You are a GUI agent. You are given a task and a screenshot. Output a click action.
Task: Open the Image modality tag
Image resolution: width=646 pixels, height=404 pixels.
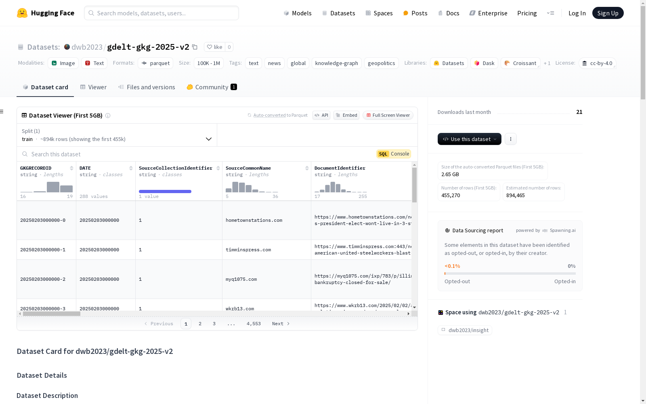click(x=63, y=63)
